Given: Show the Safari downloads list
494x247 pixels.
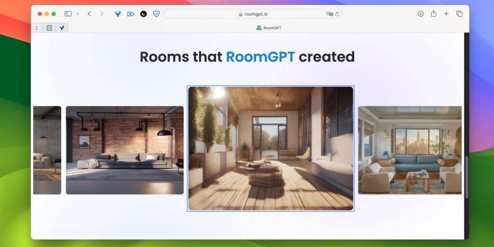Looking at the screenshot, I should pos(421,14).
